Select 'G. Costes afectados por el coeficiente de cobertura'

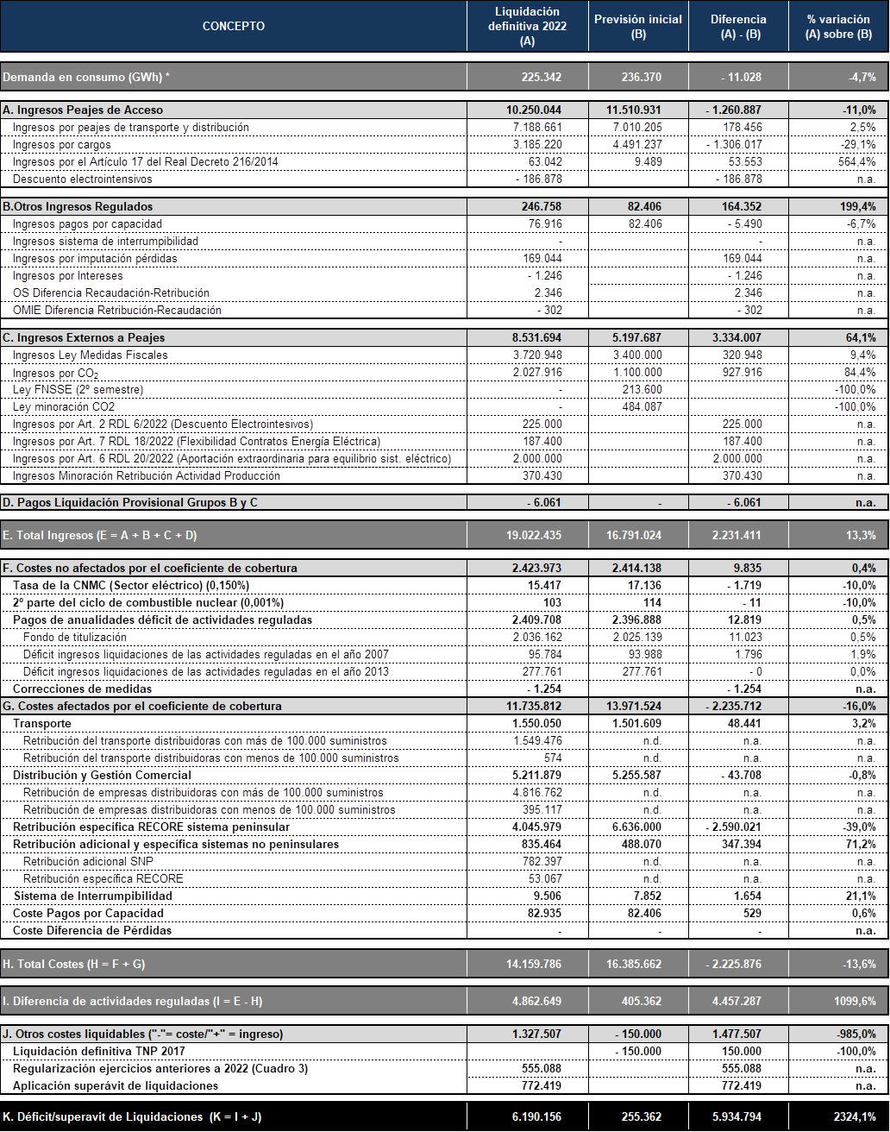[x=142, y=707]
